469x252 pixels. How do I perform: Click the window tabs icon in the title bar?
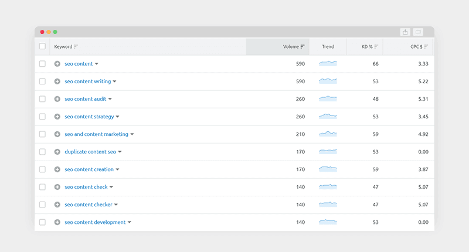(418, 32)
